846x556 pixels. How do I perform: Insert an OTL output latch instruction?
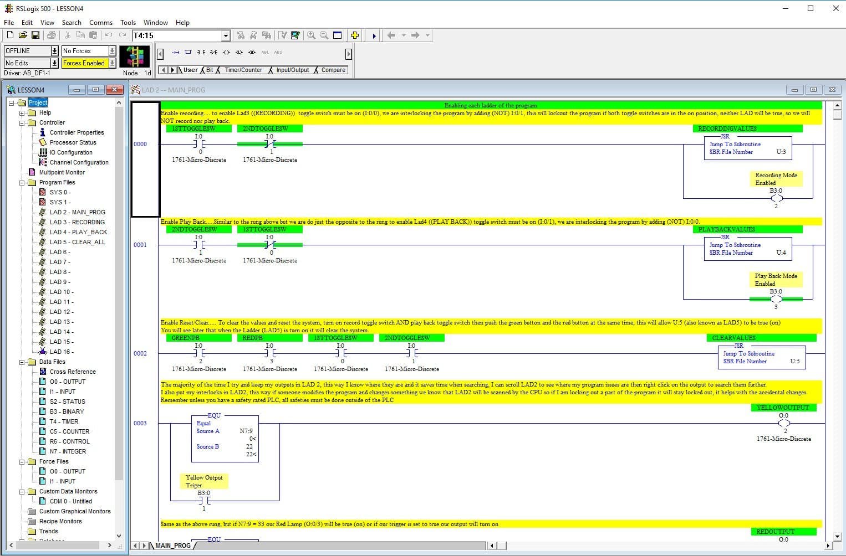pos(238,52)
